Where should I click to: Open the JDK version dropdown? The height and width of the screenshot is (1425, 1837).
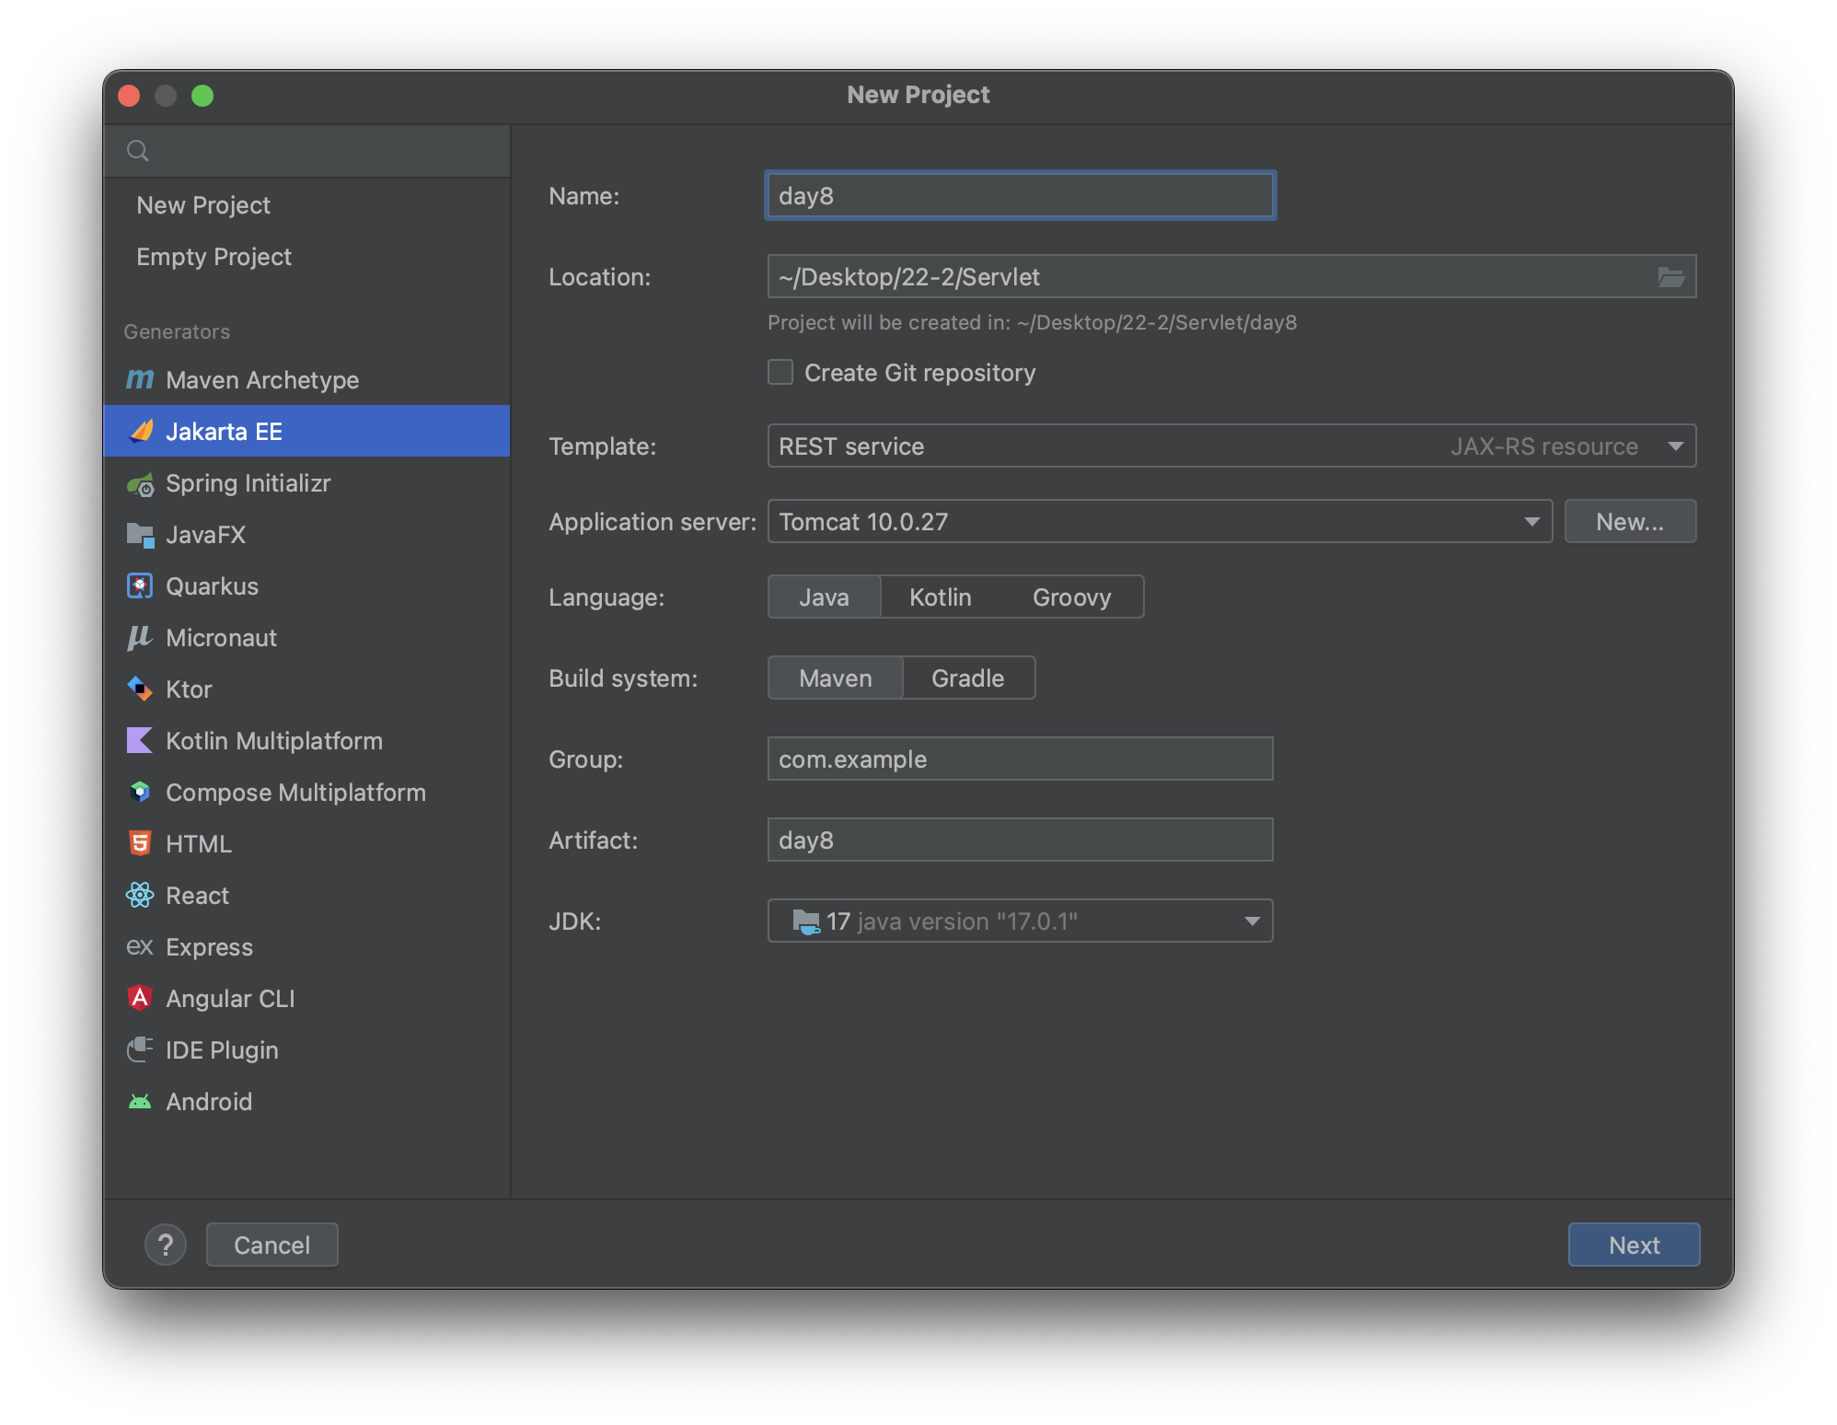[x=1020, y=921]
